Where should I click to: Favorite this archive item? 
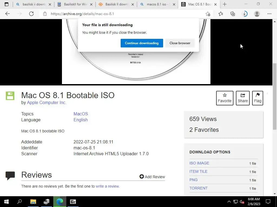click(x=225, y=98)
